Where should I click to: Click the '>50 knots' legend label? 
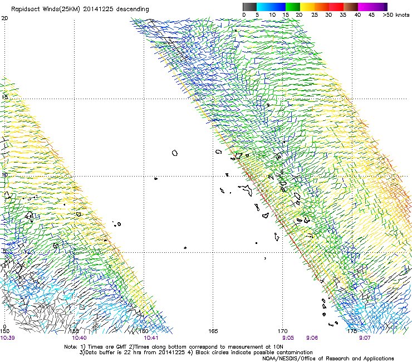coord(396,14)
